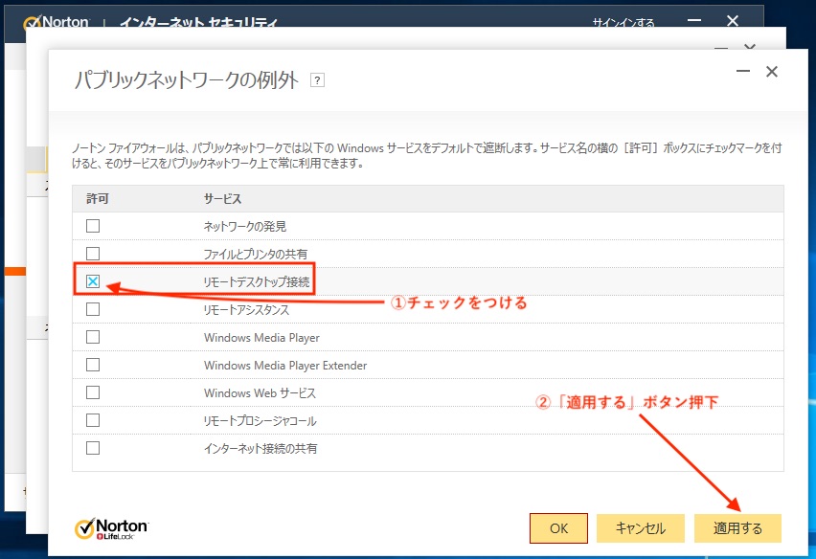816x559 pixels.
Task: Minimize the Norton main window behind
Action: pyautogui.click(x=694, y=21)
